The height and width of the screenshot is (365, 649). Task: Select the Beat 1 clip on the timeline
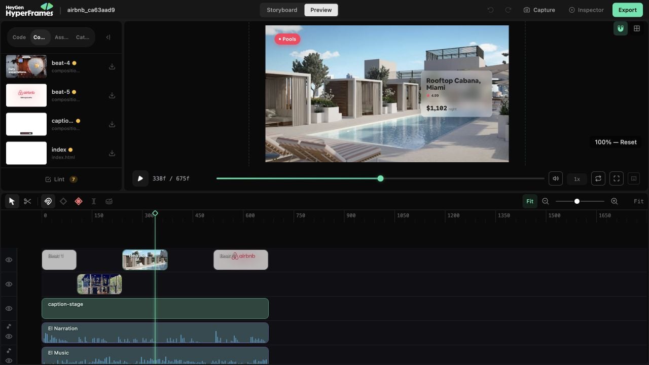click(x=59, y=260)
